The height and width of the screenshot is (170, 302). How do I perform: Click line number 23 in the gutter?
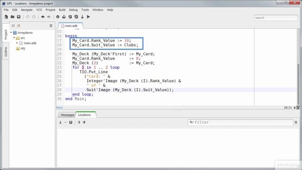click(x=59, y=67)
